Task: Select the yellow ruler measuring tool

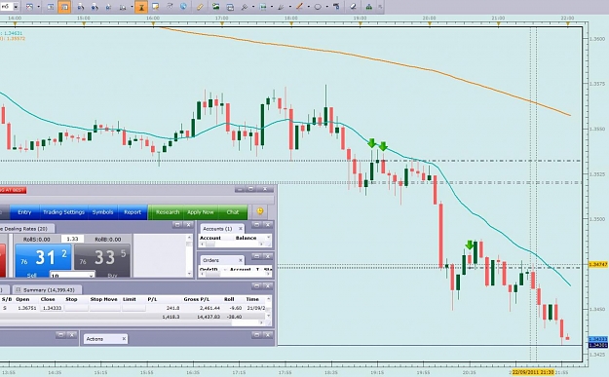Action: (x=200, y=7)
